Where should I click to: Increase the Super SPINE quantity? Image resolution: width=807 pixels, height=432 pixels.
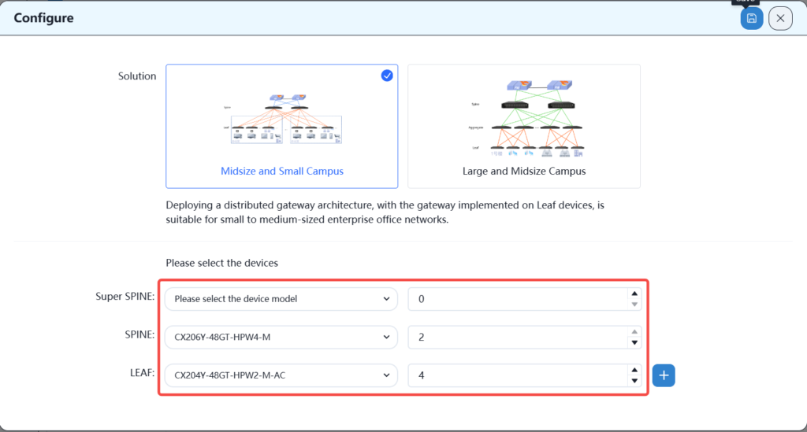point(634,294)
